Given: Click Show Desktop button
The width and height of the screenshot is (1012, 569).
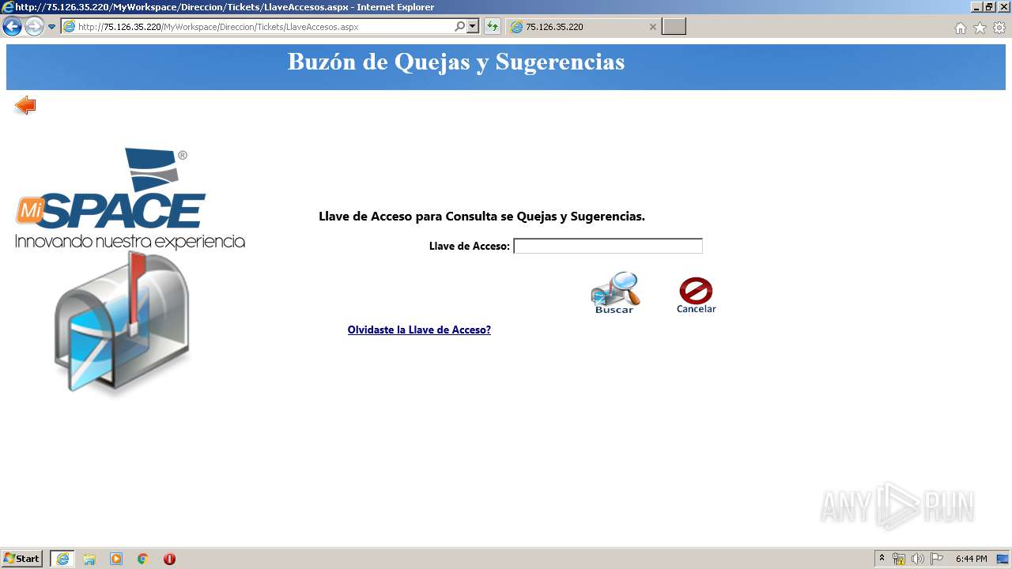Looking at the screenshot, I should pyautogui.click(x=1003, y=559).
